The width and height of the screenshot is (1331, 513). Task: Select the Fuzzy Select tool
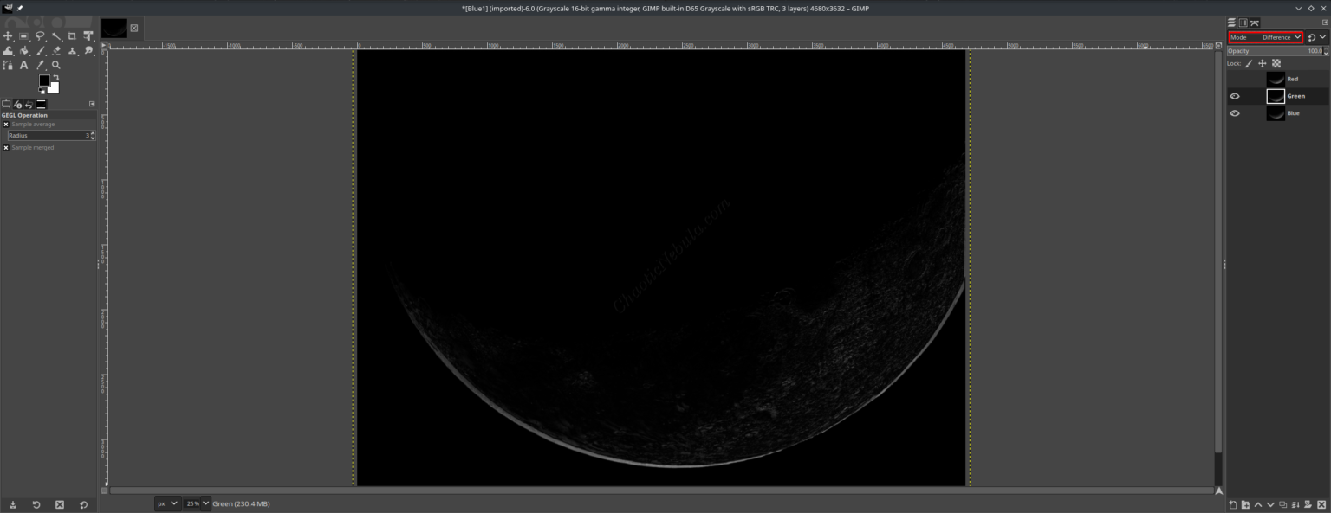coord(56,35)
